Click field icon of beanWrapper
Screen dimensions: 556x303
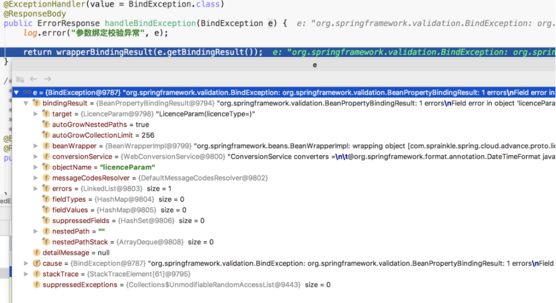pyautogui.click(x=46, y=146)
